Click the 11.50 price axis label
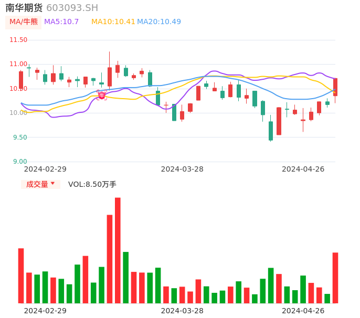Image resolution: width=360 pixels, height=318 pixels. coord(18,40)
